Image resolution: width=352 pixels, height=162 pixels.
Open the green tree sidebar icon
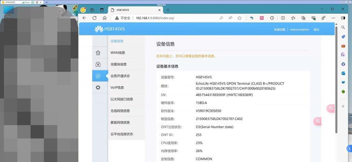pos(343,92)
